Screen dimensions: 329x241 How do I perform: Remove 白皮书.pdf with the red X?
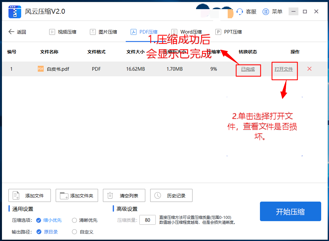point(309,69)
